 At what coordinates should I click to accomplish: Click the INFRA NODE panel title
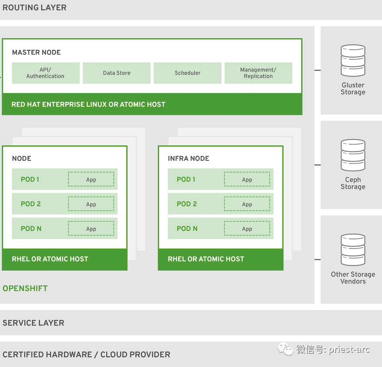click(x=188, y=158)
